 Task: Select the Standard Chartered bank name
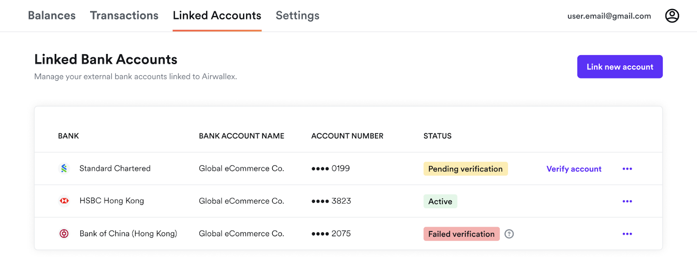click(x=115, y=168)
